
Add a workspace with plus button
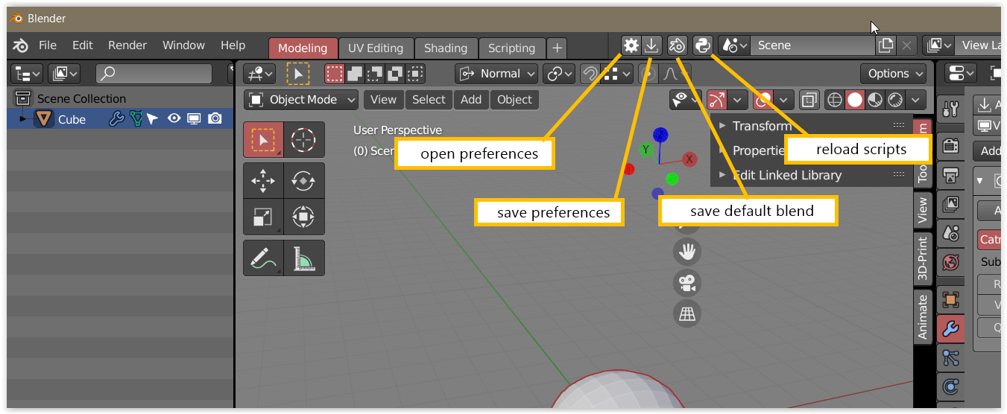[x=557, y=48]
